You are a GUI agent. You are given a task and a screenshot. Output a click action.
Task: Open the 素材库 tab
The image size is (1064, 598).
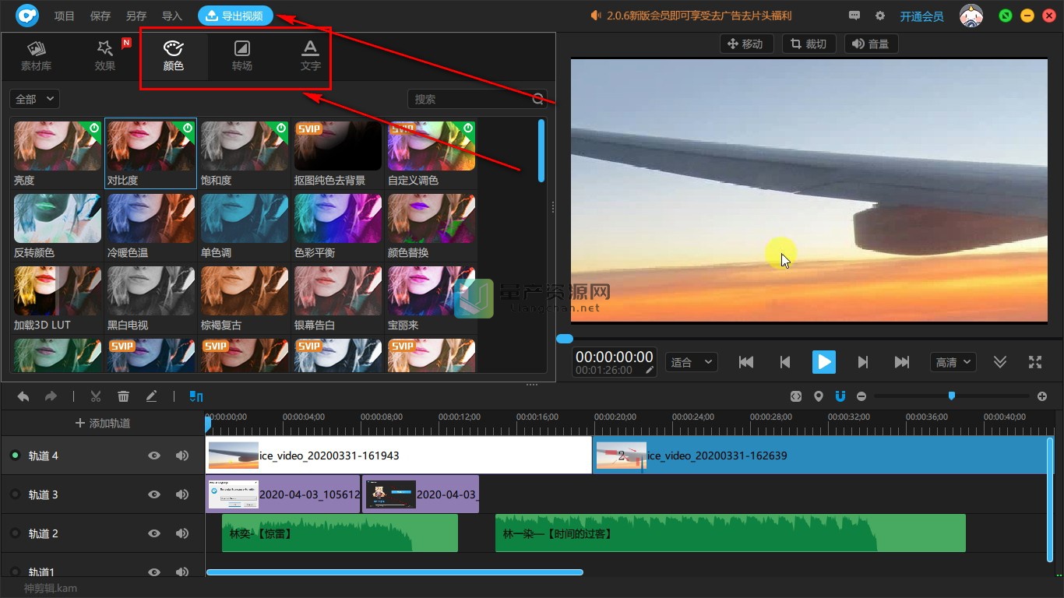36,56
